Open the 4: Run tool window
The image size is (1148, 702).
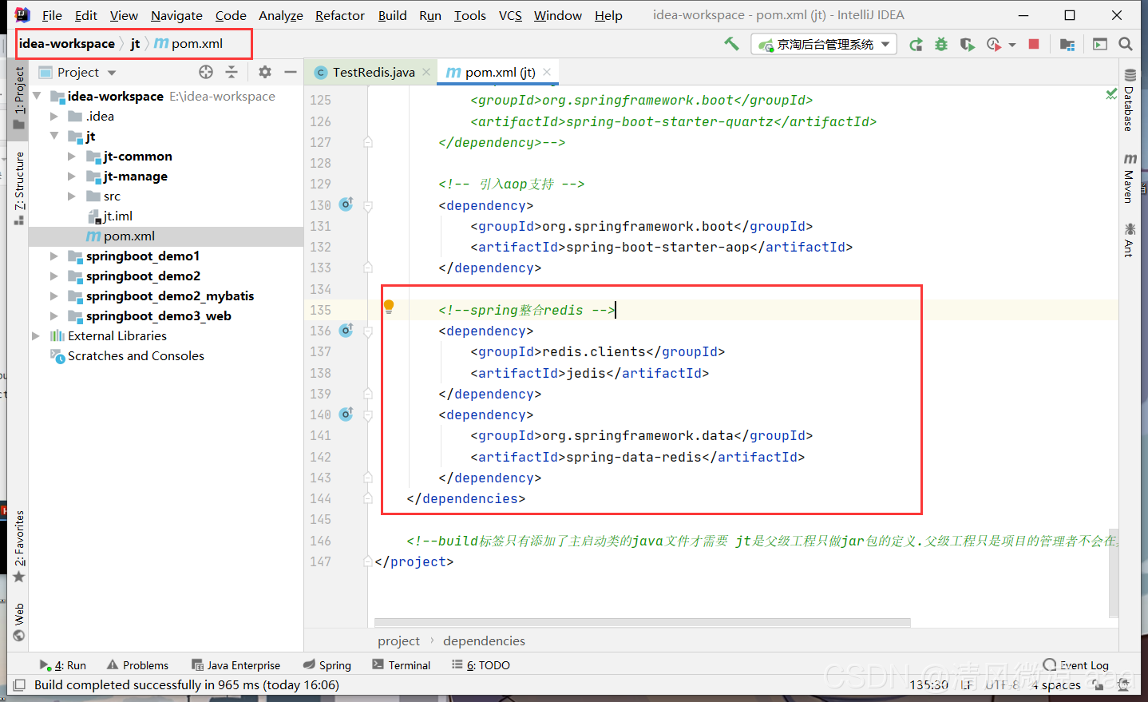(63, 664)
